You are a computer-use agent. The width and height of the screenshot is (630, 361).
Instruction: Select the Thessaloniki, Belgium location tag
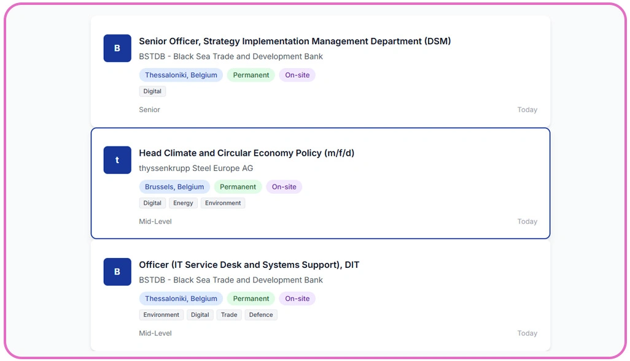coord(181,75)
